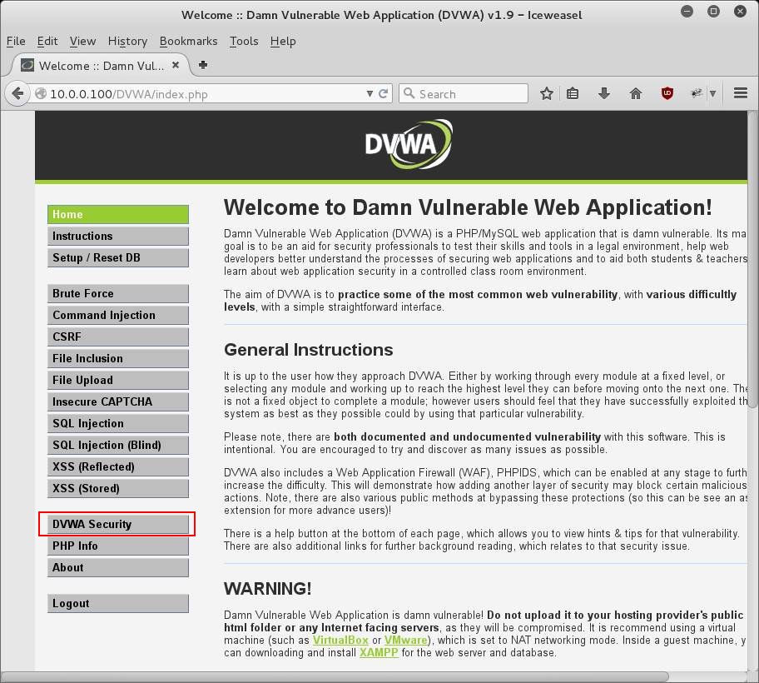
Task: Open the XSS (Reflected) module
Action: point(118,466)
